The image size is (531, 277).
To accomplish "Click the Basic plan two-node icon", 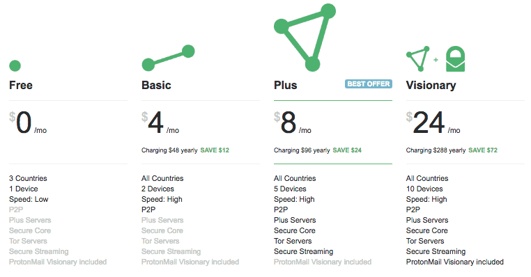I will coord(168,58).
